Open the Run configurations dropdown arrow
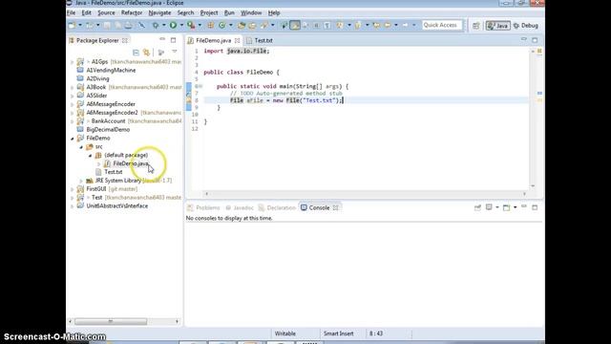611x344 pixels. click(181, 26)
